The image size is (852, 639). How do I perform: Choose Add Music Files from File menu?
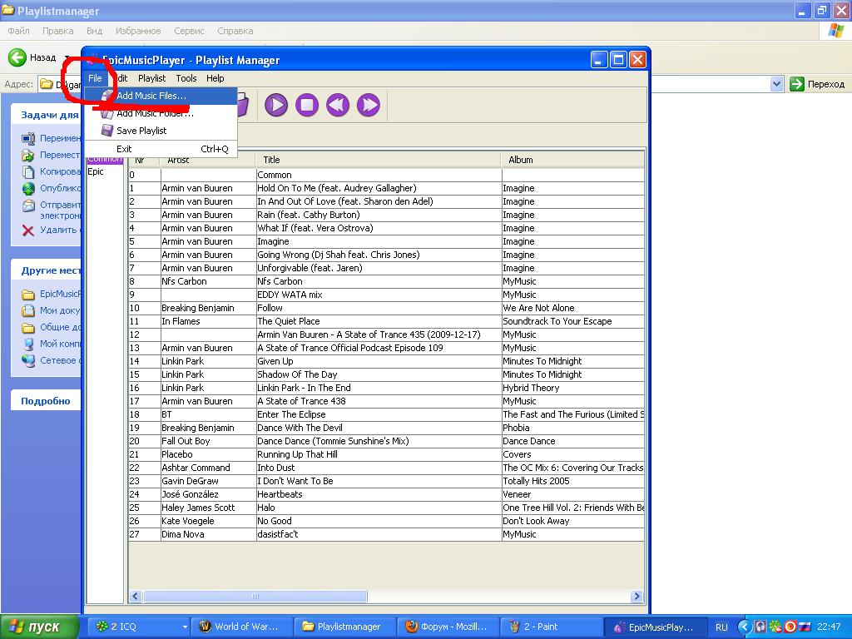click(x=151, y=96)
